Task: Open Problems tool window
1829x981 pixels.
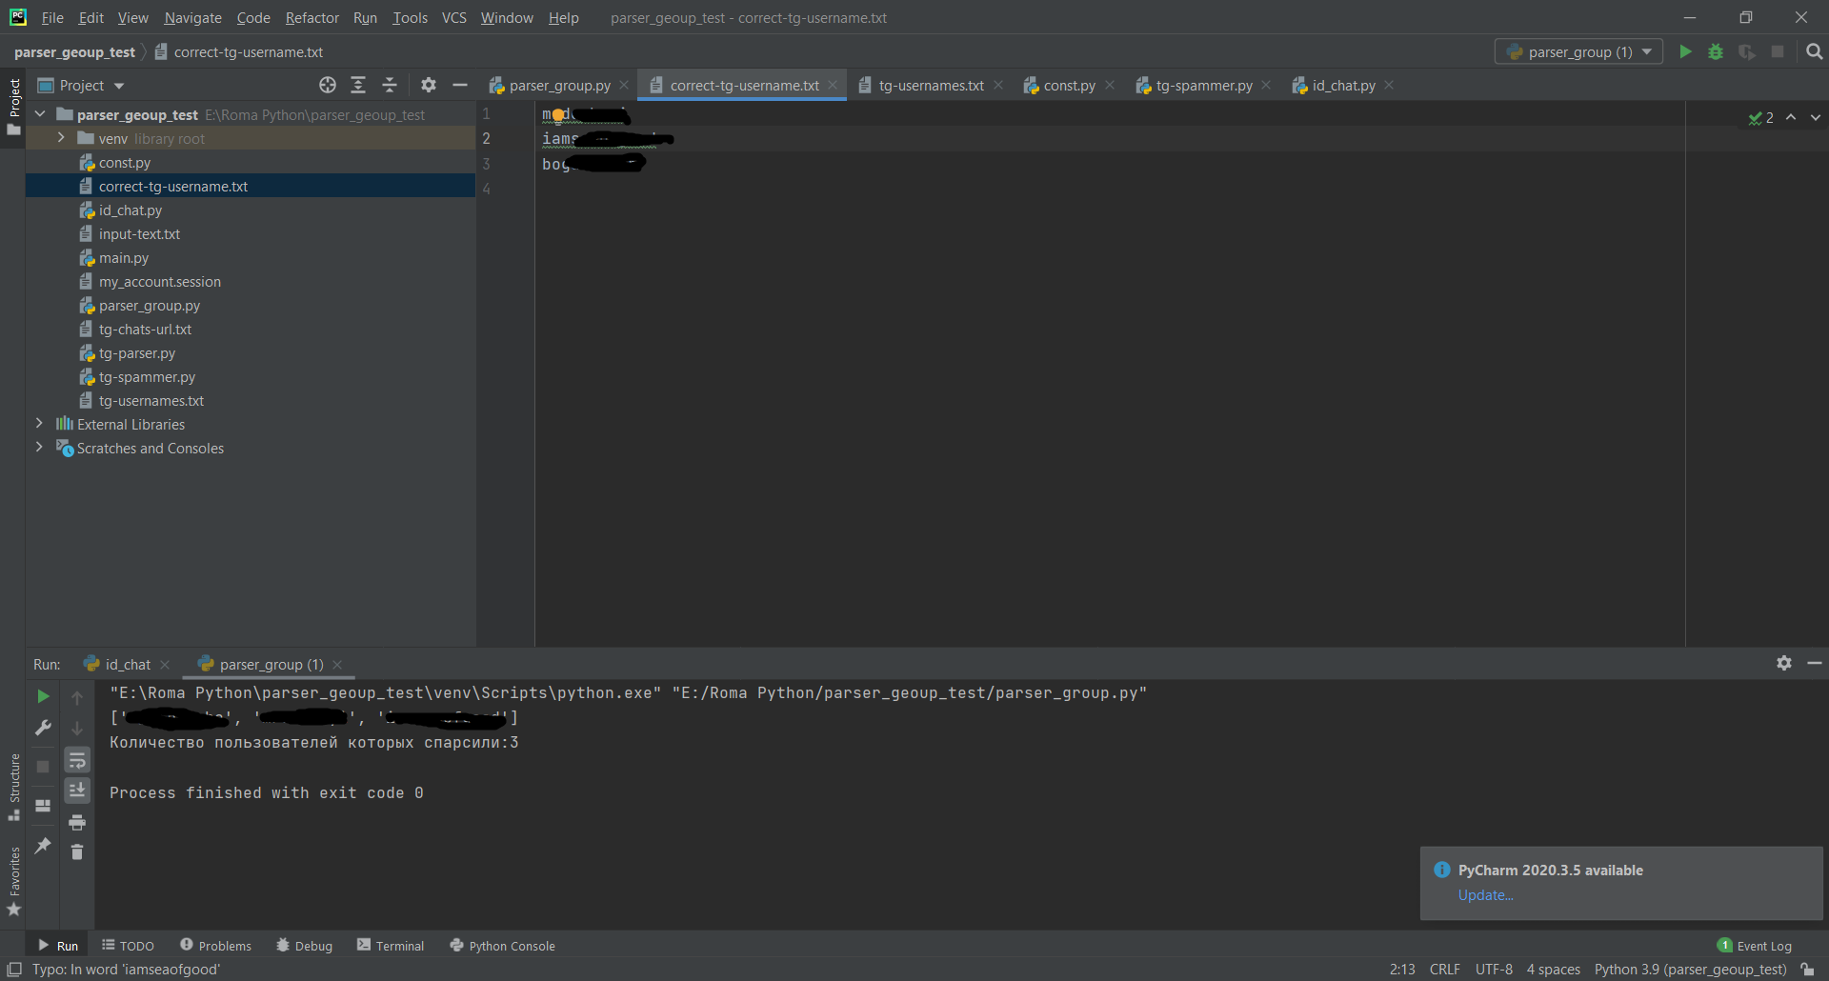Action: click(215, 946)
